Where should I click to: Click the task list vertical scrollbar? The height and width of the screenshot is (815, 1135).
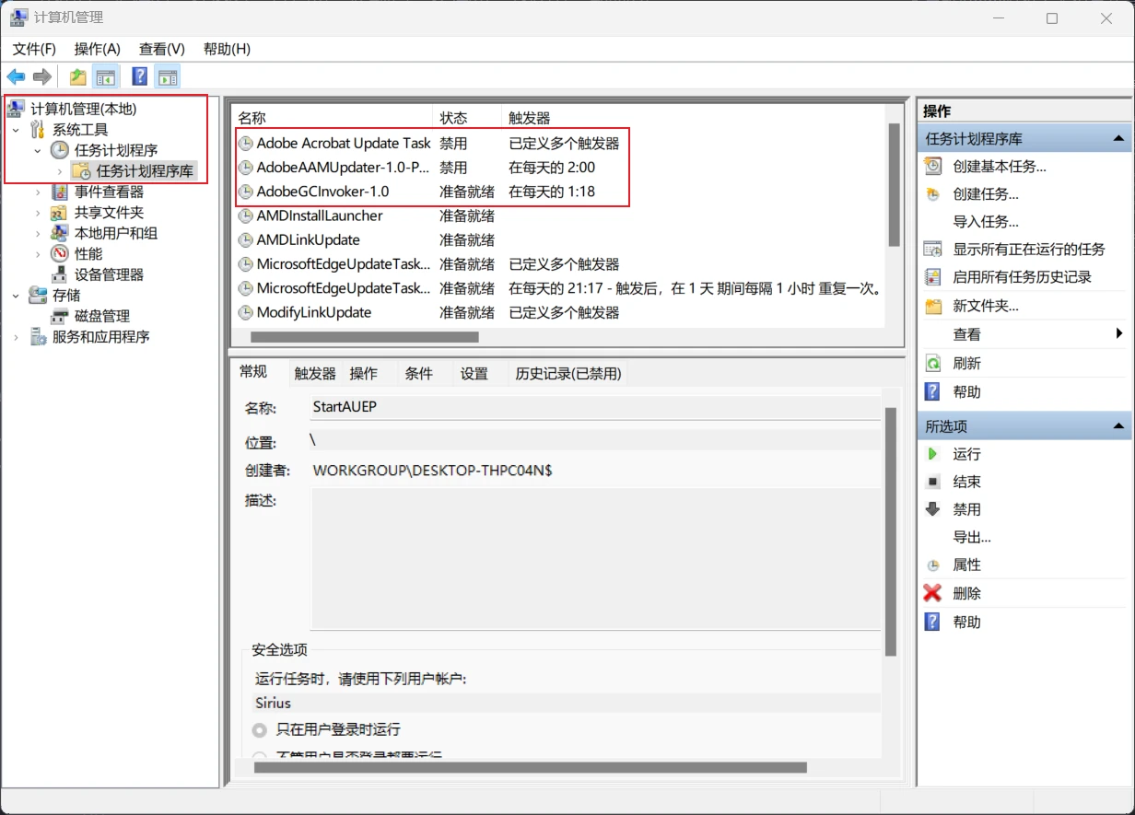(893, 184)
